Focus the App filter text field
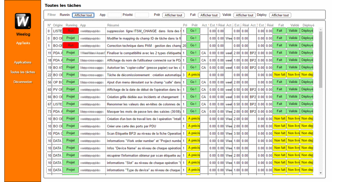The width and height of the screenshot is (337, 182). point(114,15)
